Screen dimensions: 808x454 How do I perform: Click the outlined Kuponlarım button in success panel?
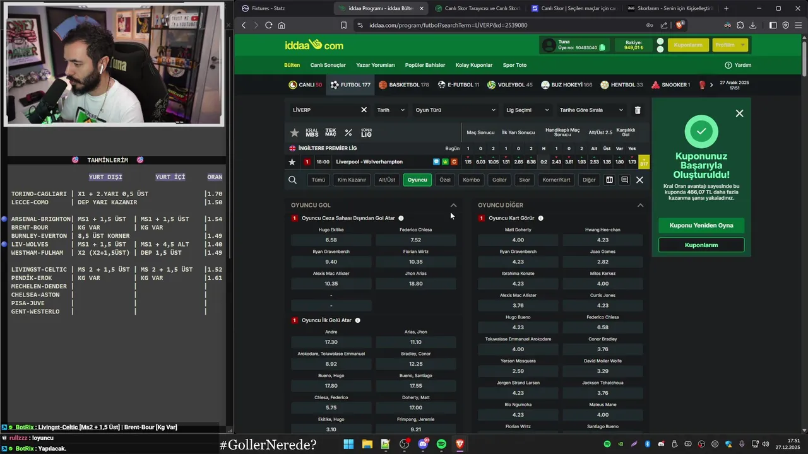pyautogui.click(x=701, y=245)
